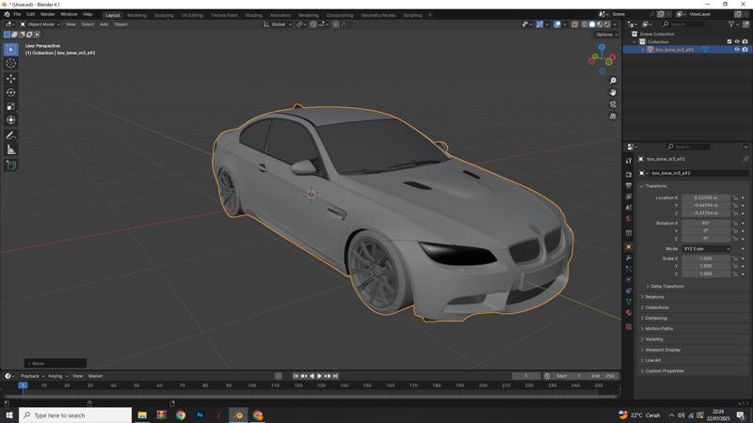Open the Tool properties tab
The height and width of the screenshot is (423, 753).
[629, 161]
